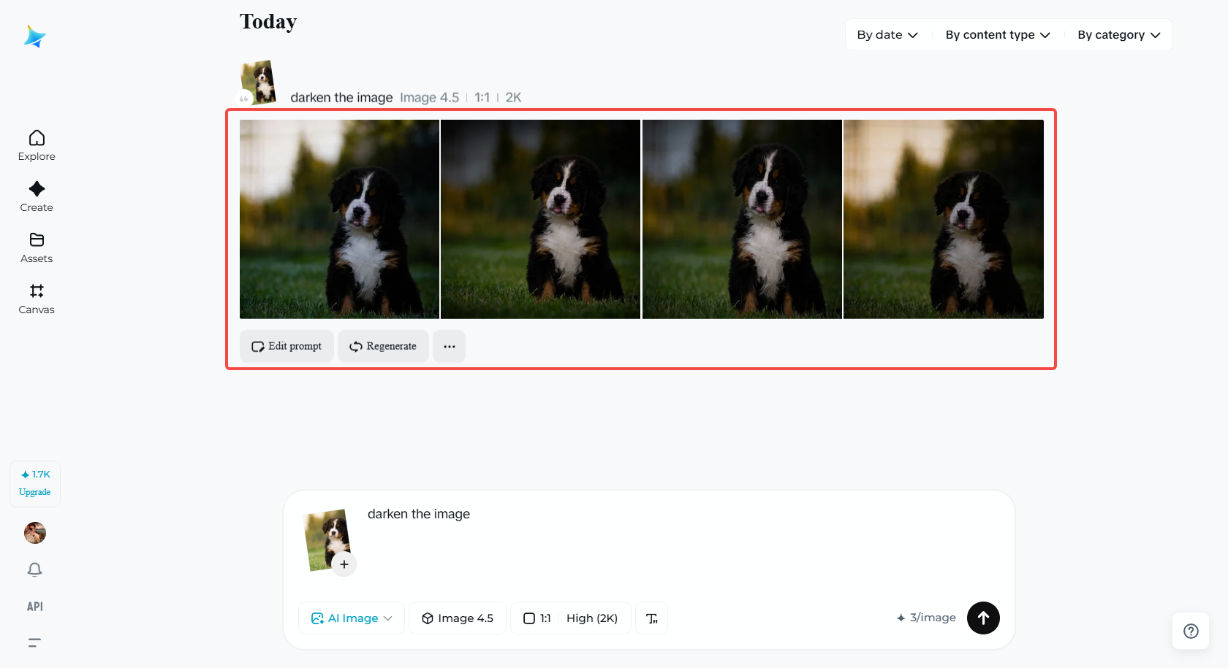
Task: Open the 1:1 aspect ratio setting
Action: pyautogui.click(x=537, y=618)
